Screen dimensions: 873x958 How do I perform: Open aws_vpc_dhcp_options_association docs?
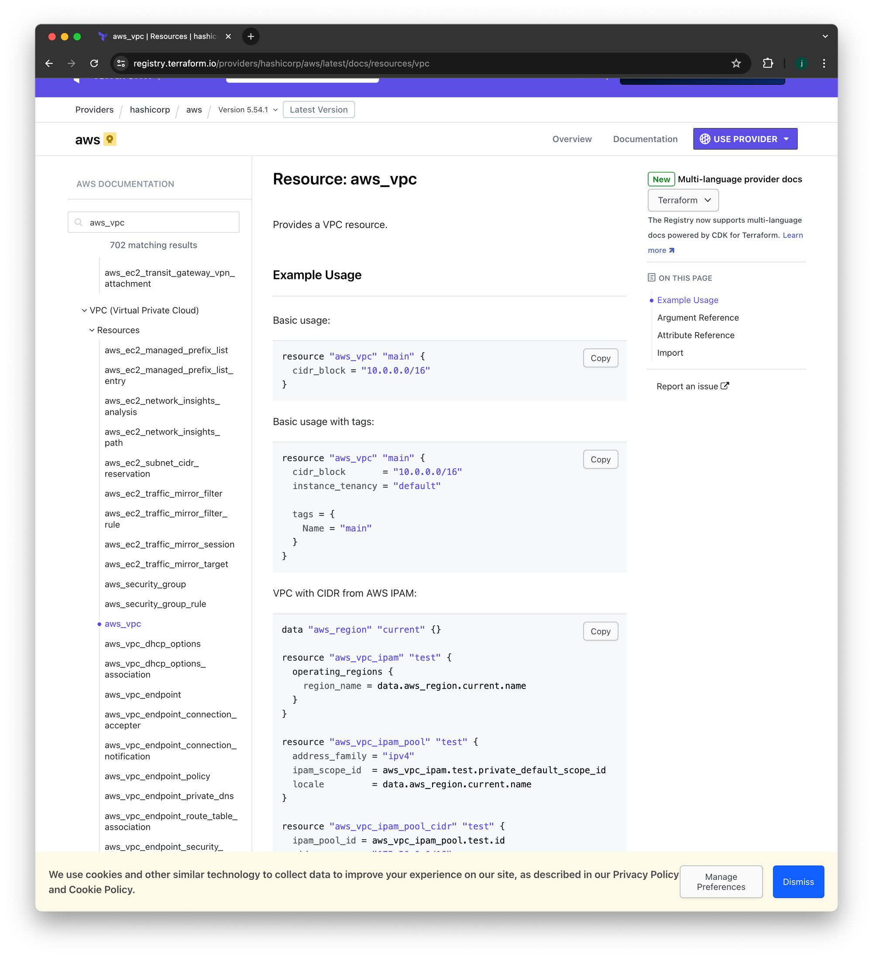click(155, 669)
